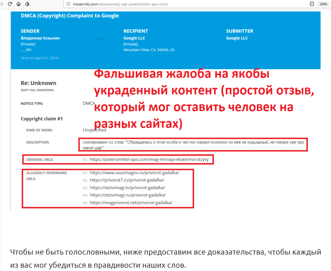Image resolution: width=331 pixels, height=271 pixels.
Task: Open site information icon in address bar
Action: [x=68, y=4]
